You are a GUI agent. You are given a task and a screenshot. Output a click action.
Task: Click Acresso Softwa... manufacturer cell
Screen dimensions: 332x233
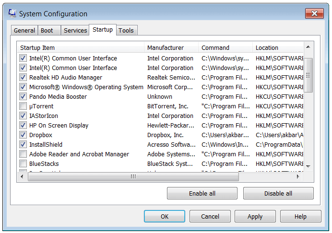coord(171,144)
